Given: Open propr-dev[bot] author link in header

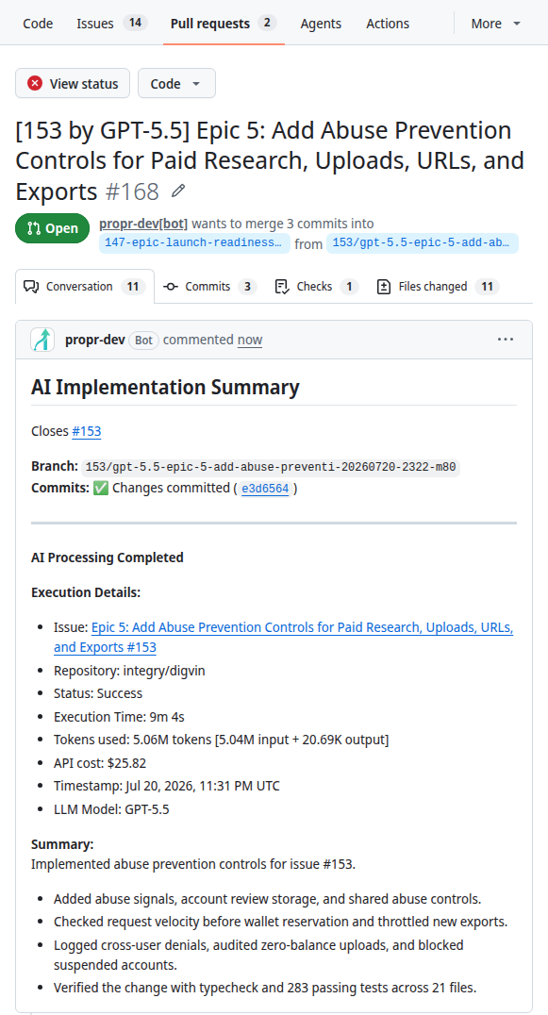Looking at the screenshot, I should [x=143, y=224].
